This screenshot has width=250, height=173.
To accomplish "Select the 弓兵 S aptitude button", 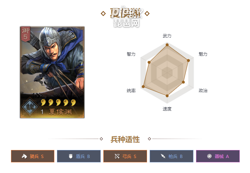I will [x=125, y=156].
